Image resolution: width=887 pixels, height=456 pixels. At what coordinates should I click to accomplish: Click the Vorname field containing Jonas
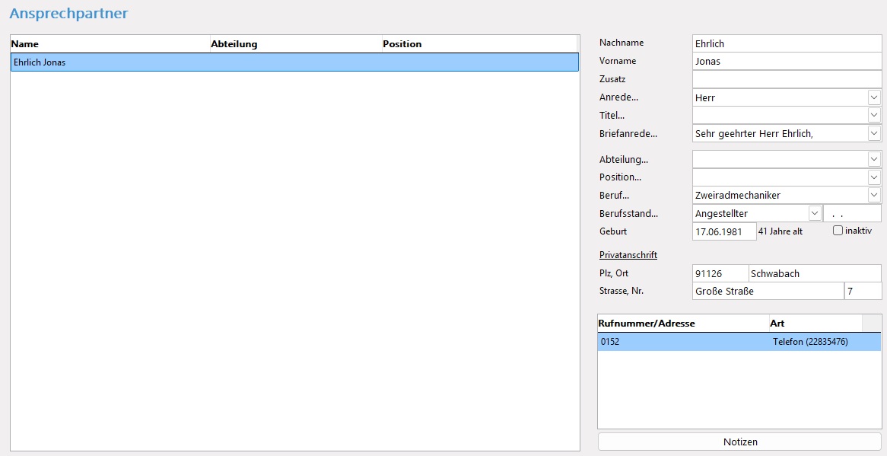(786, 61)
